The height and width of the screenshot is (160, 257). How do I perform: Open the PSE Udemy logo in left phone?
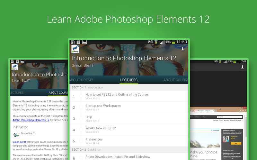[15, 67]
